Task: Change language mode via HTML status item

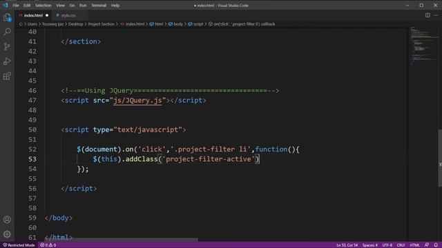Action: point(414,245)
